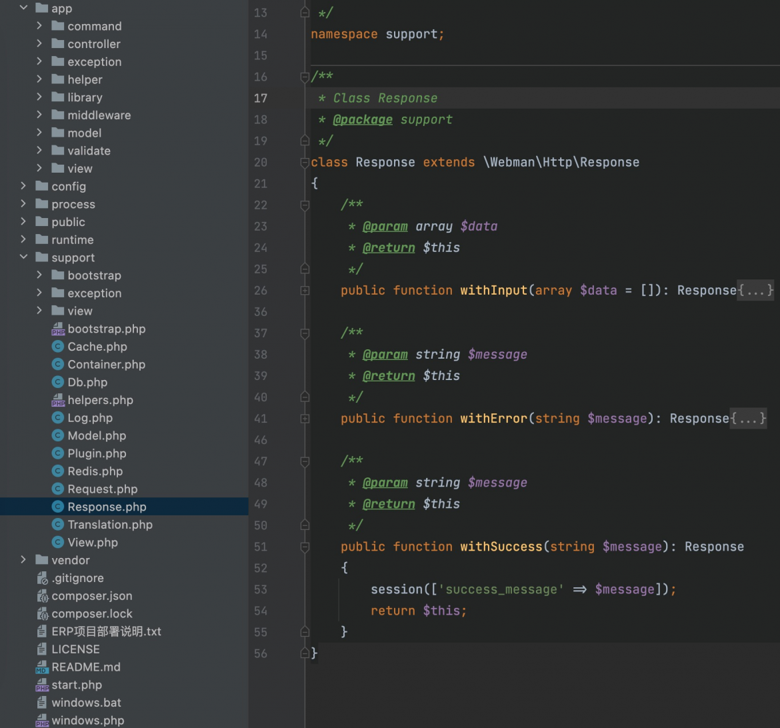
Task: Click the Redis.php class icon
Action: (58, 471)
